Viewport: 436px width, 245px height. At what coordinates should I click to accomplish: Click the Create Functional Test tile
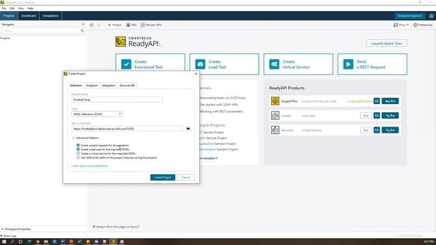pos(150,64)
